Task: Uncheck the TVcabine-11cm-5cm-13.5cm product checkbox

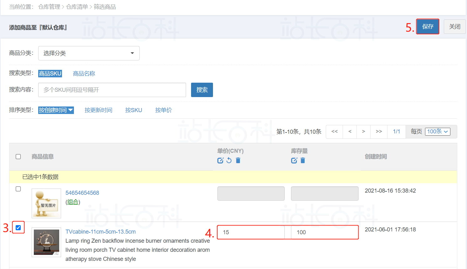Action: (18, 228)
